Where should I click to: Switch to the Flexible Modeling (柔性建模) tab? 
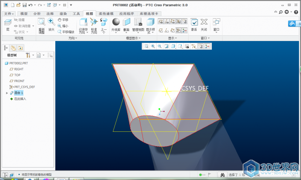click(x=106, y=14)
